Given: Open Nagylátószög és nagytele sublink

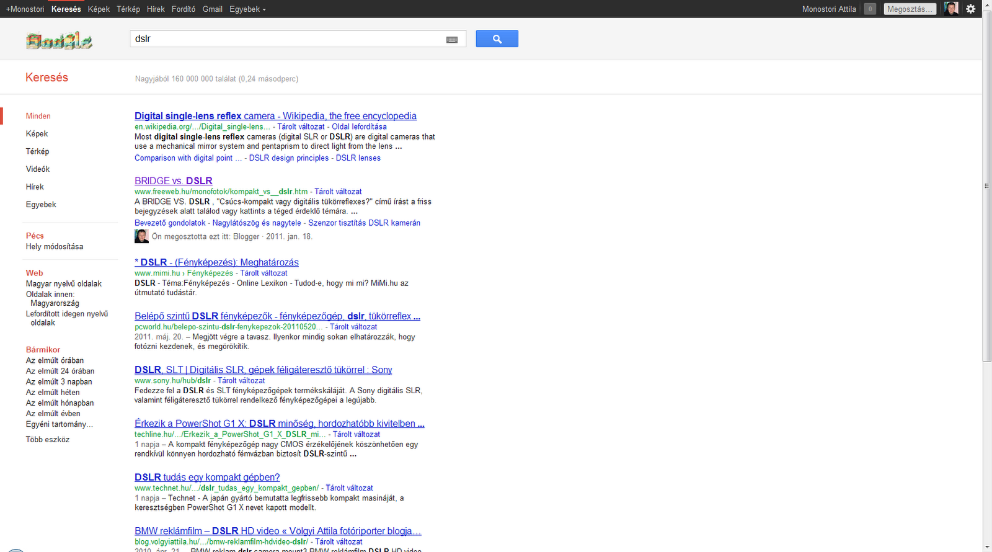Looking at the screenshot, I should tap(257, 223).
